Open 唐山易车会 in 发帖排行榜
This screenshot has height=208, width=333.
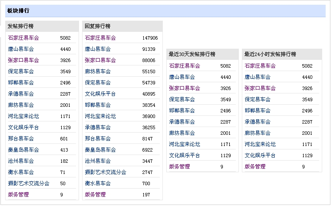pos(21,49)
